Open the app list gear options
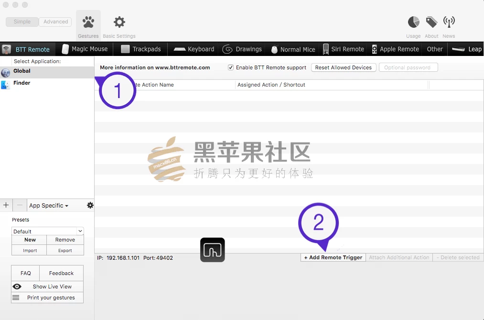484x320 pixels. tap(90, 205)
